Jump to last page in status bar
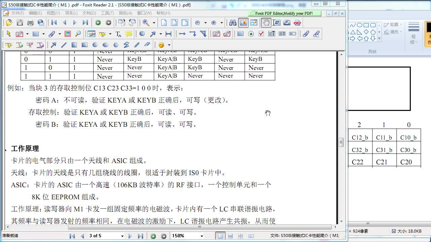The width and height of the screenshot is (431, 242). click(140, 236)
